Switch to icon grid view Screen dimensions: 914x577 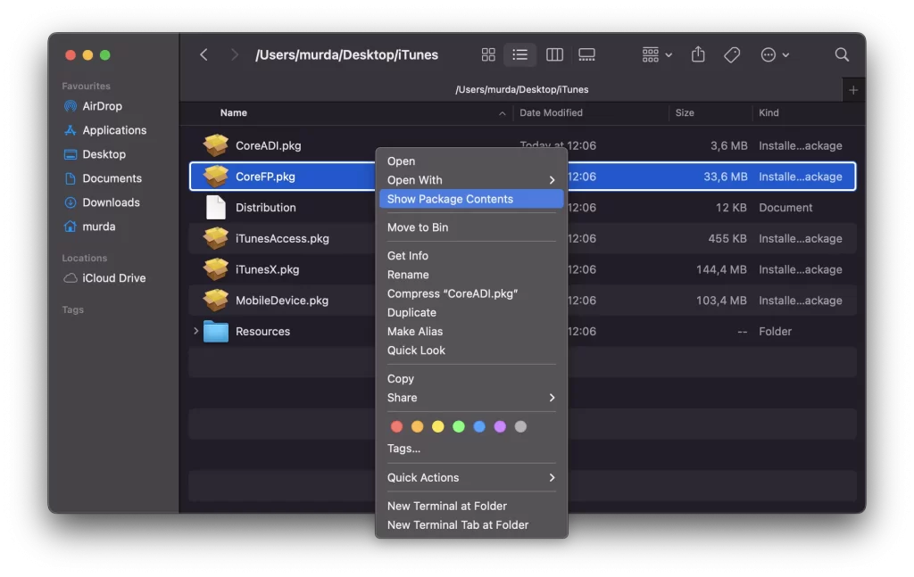[x=488, y=55]
